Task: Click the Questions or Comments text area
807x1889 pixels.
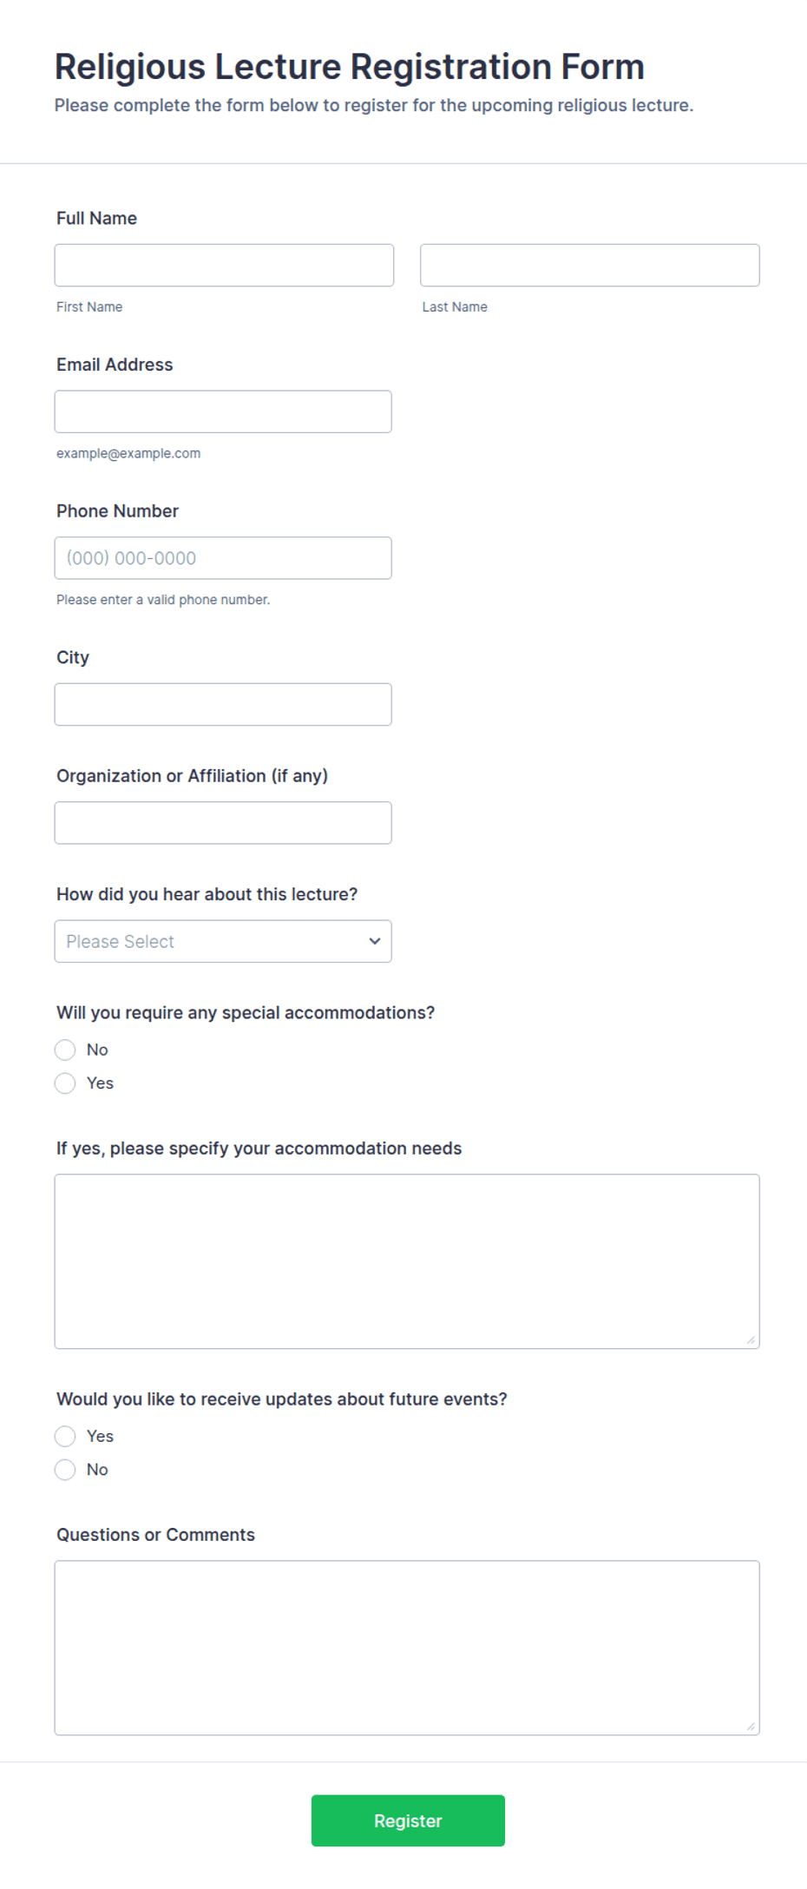Action: [x=407, y=1648]
